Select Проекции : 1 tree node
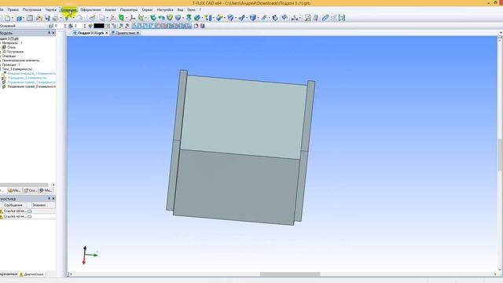The width and height of the screenshot is (503, 283). [11, 64]
